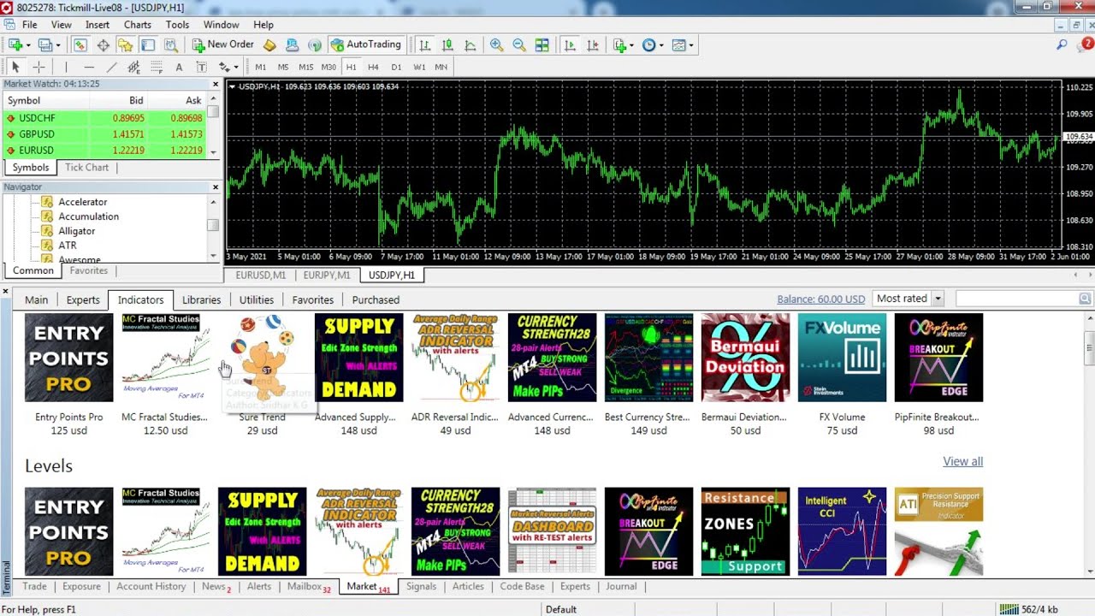This screenshot has width=1095, height=616.
Task: Select the Text (A) drawing tool
Action: [179, 67]
